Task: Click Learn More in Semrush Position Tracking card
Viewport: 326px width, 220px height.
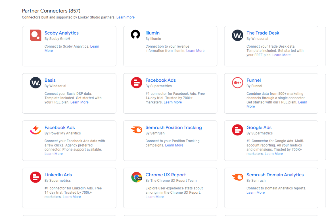Action: [174, 145]
